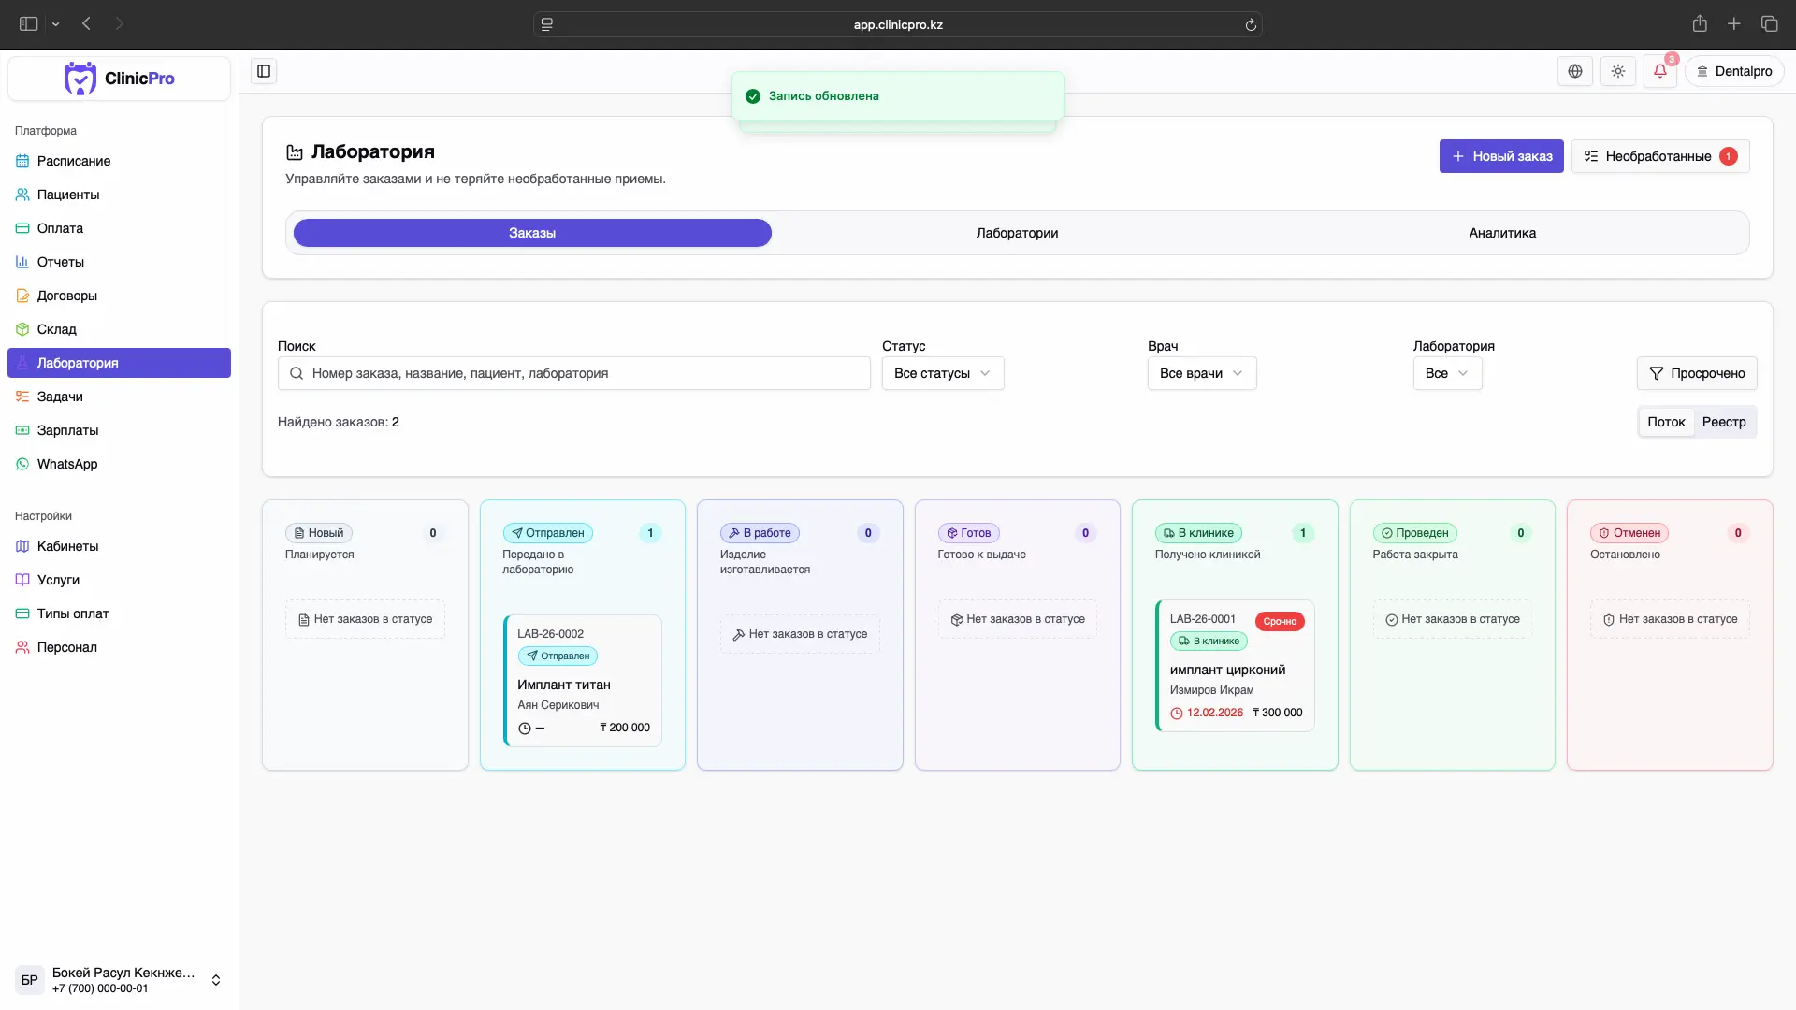Open Расписание in the sidebar
1796x1010 pixels.
point(119,161)
